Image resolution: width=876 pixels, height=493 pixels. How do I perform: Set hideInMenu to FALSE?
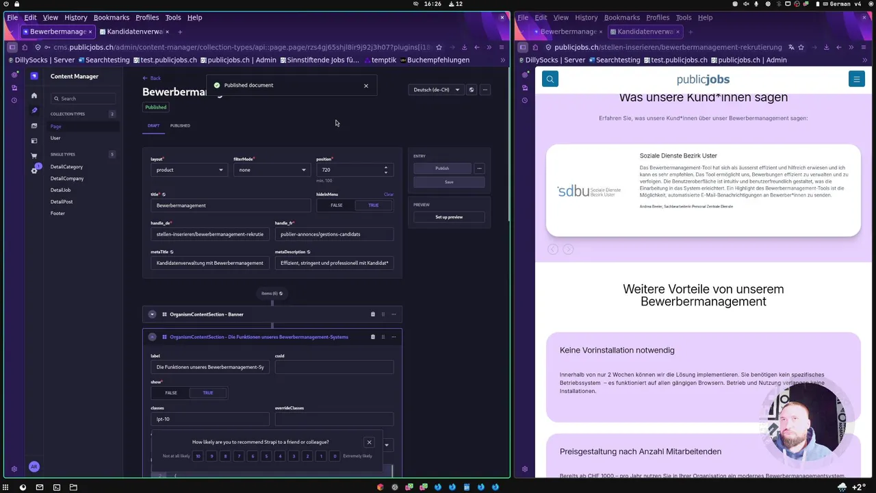pos(337,205)
